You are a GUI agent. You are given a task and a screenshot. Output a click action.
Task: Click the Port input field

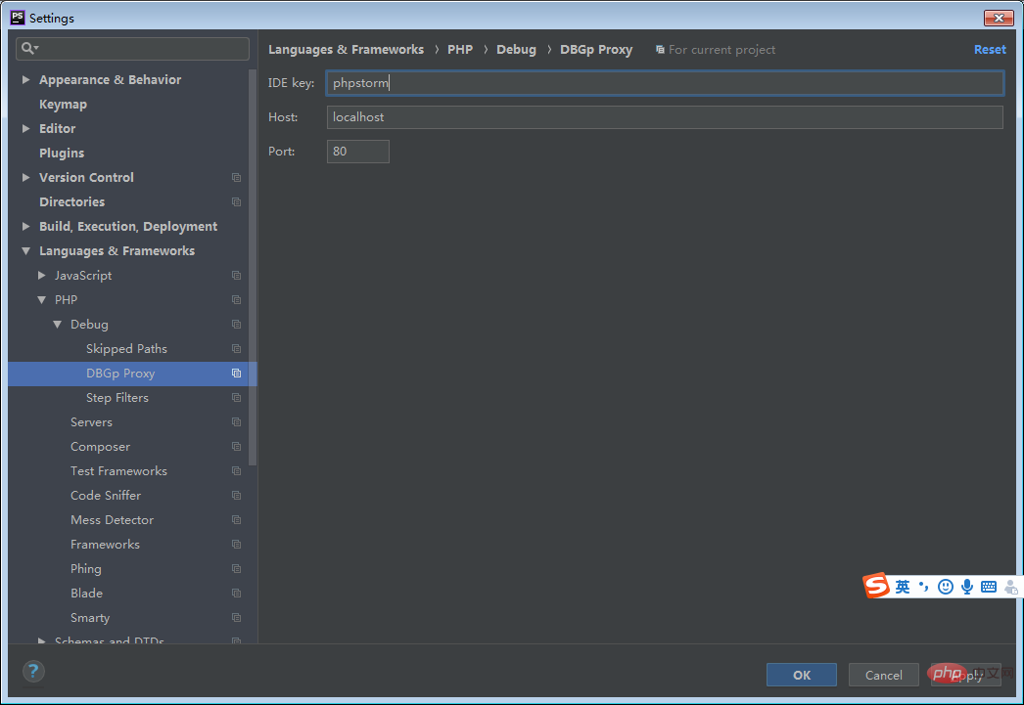coord(358,152)
